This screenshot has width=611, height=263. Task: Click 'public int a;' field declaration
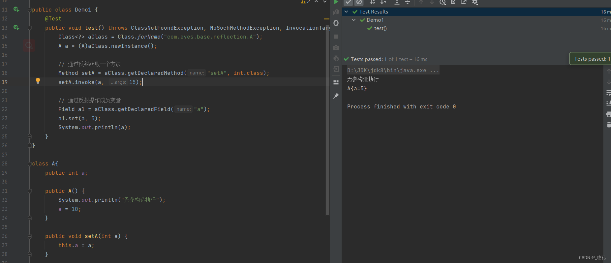coord(66,173)
